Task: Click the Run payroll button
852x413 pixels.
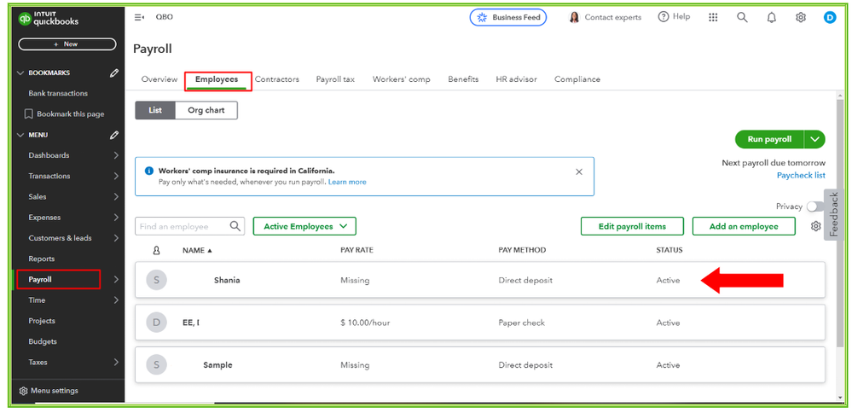Action: (x=769, y=139)
